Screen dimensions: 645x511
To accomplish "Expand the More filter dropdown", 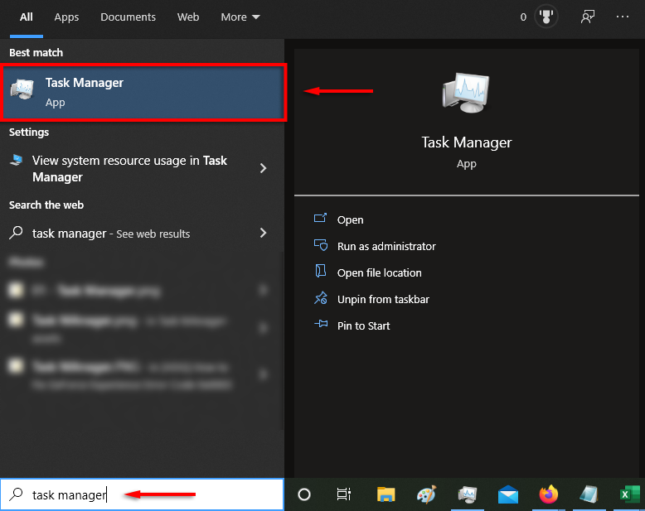I will (240, 17).
